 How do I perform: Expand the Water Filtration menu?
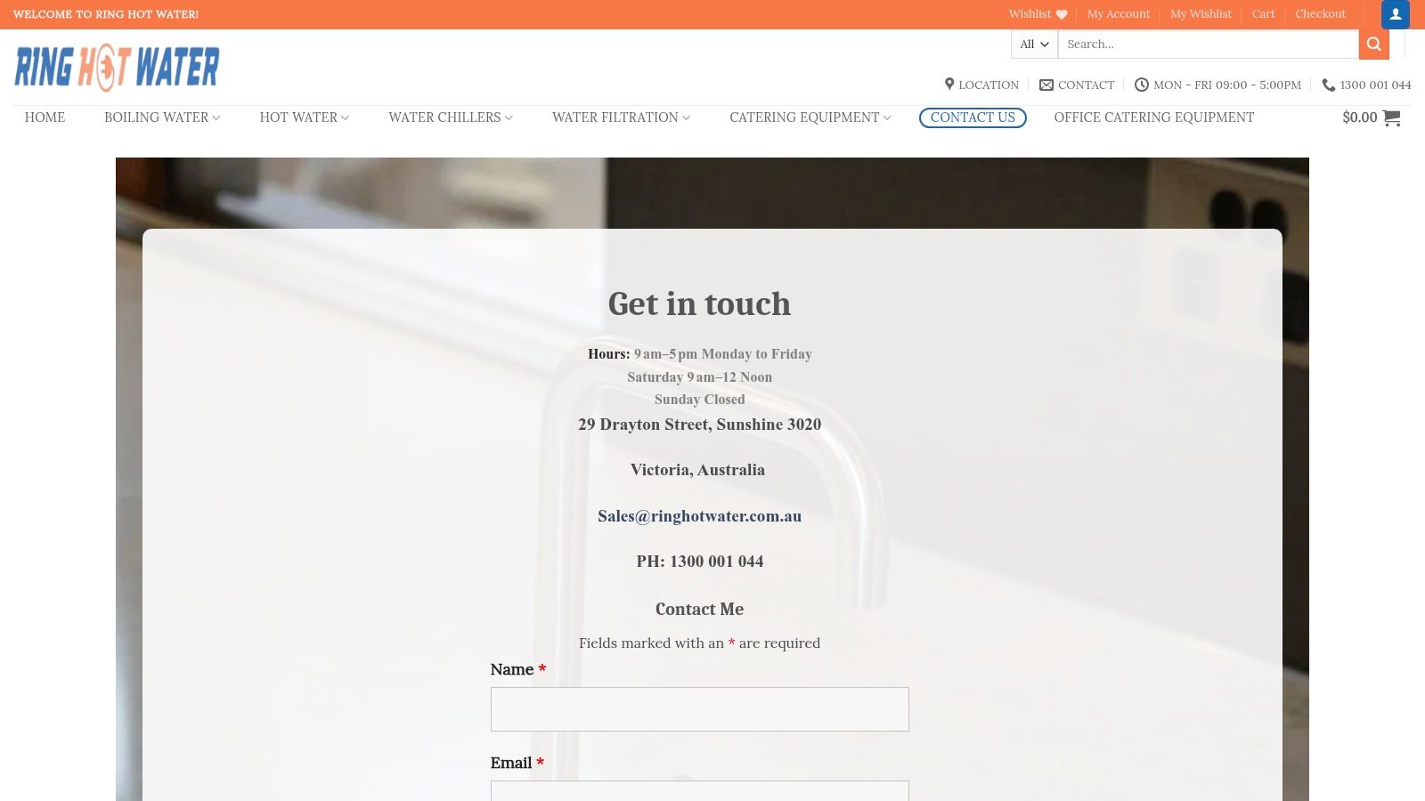[622, 117]
